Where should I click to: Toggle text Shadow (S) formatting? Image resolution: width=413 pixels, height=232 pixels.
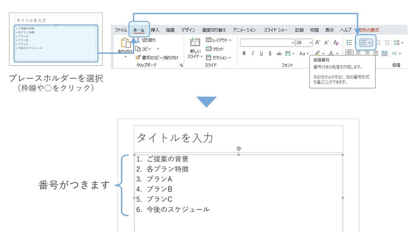[270, 53]
